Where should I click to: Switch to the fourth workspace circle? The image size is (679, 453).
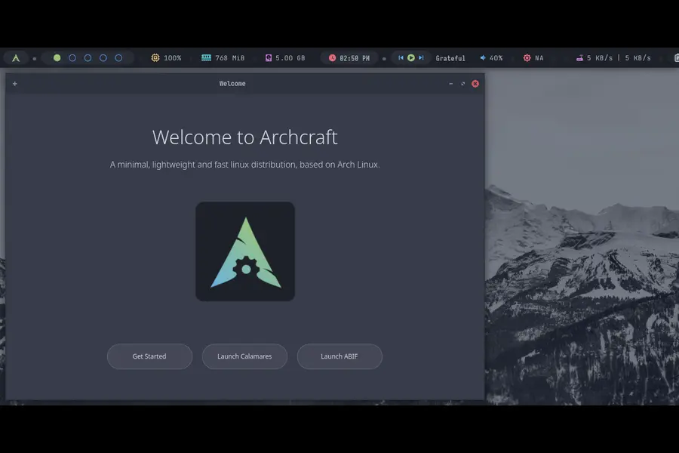tap(103, 58)
